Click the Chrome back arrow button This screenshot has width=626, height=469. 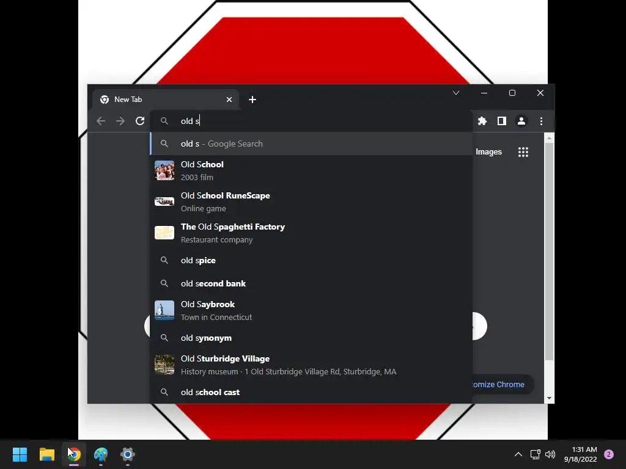101,121
